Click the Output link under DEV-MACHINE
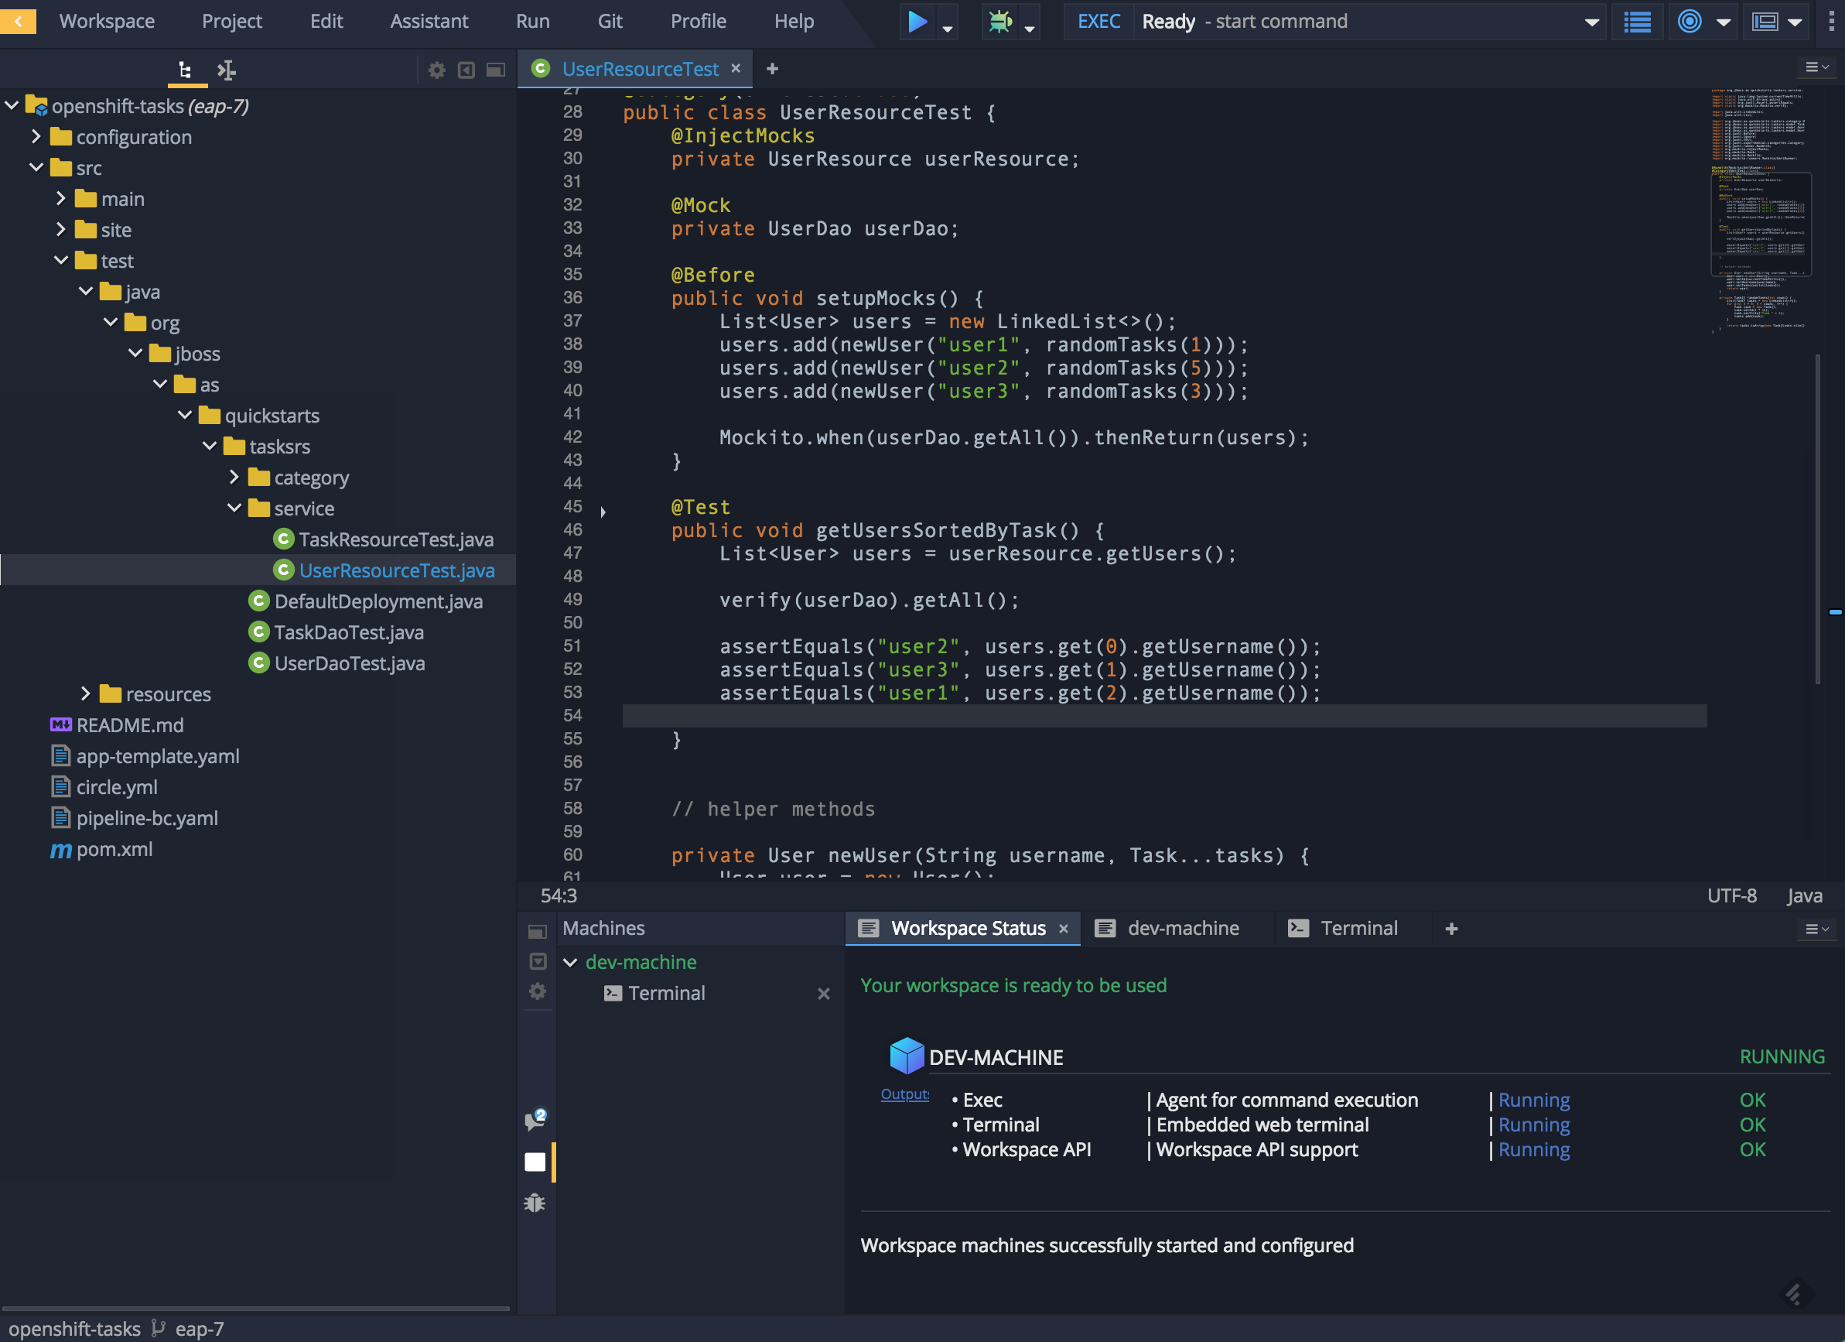 pos(904,1094)
